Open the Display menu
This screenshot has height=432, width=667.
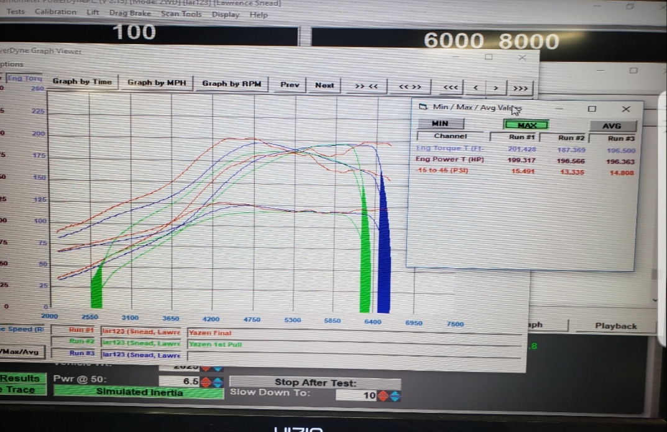tap(226, 14)
